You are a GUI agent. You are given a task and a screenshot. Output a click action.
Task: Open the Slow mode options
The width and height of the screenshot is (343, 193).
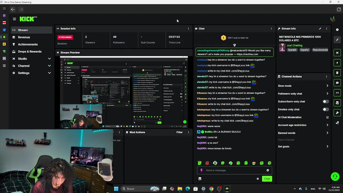pyautogui.click(x=303, y=86)
